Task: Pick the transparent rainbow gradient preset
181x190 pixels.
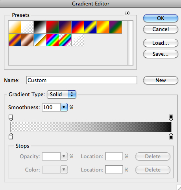Action: (x=65, y=40)
